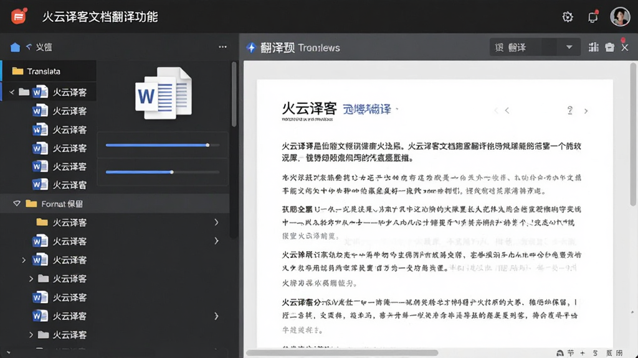
Task: Click the back arrow beside the home icon
Action: point(29,47)
